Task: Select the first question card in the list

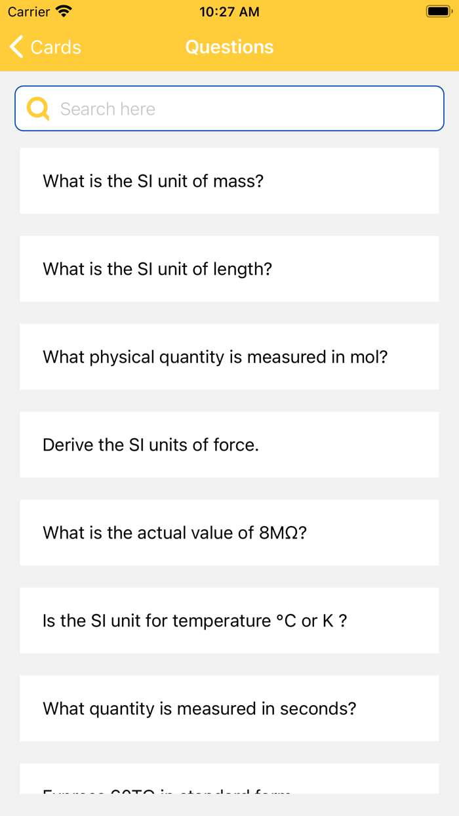Action: (229, 180)
